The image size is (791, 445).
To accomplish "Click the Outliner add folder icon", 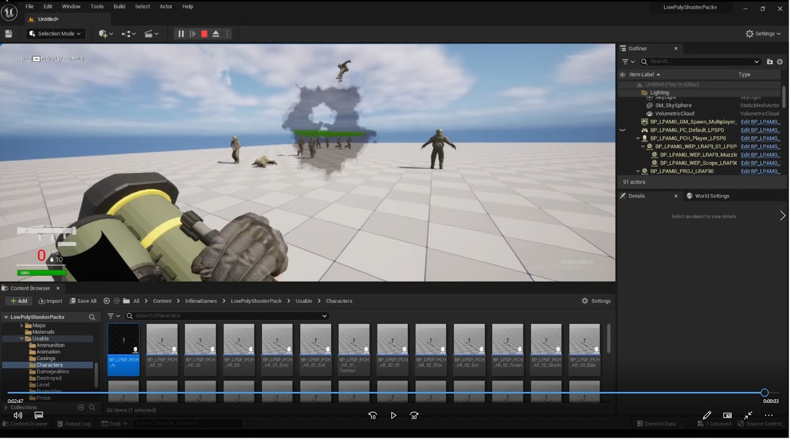I will click(770, 62).
